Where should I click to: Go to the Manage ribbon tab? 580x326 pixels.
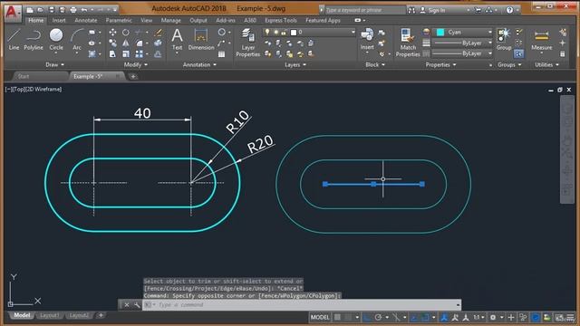click(170, 20)
